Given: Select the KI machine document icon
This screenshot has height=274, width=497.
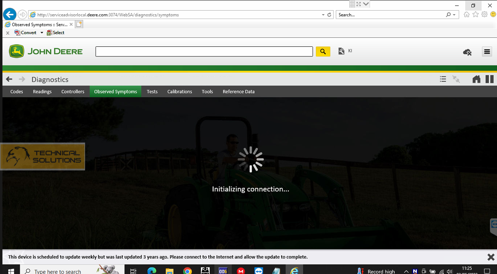Looking at the screenshot, I should point(341,51).
